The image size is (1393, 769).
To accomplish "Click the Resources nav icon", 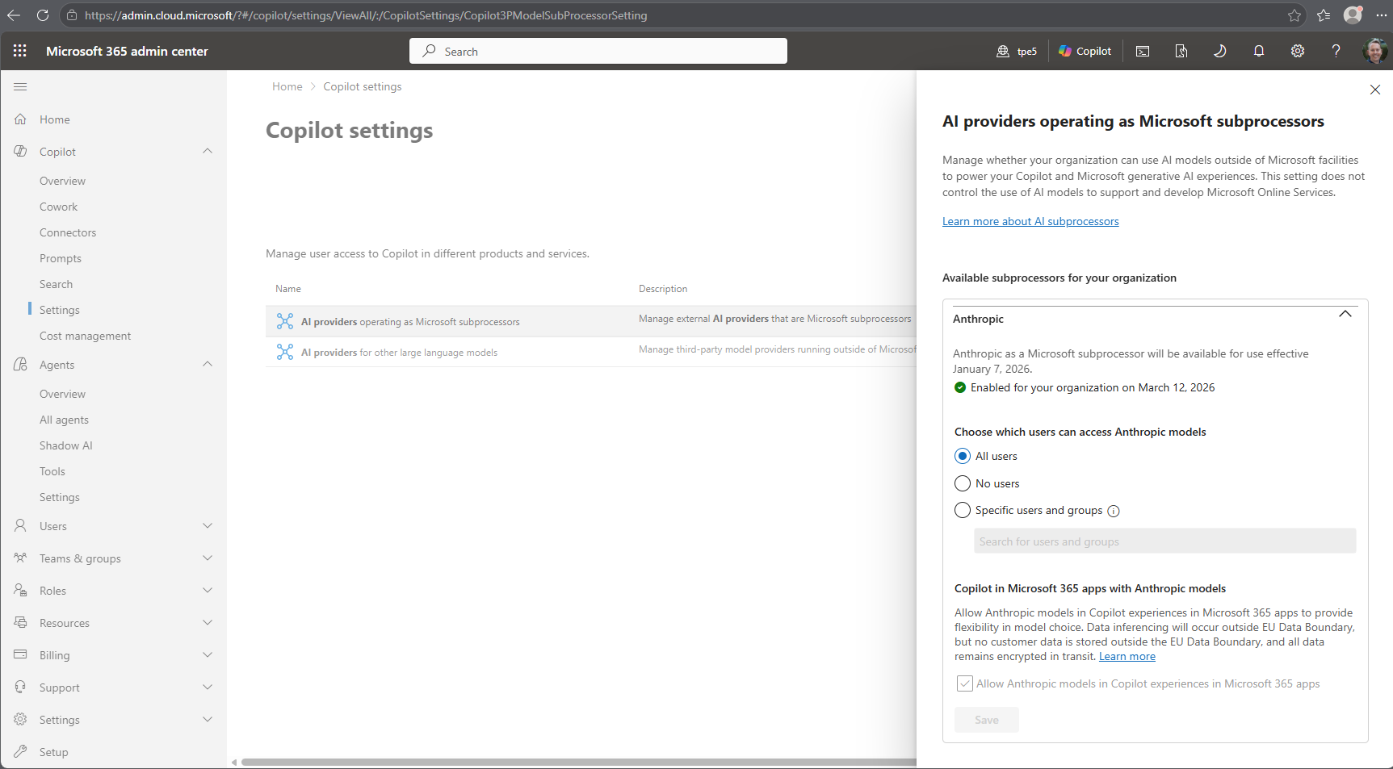I will pos(20,623).
